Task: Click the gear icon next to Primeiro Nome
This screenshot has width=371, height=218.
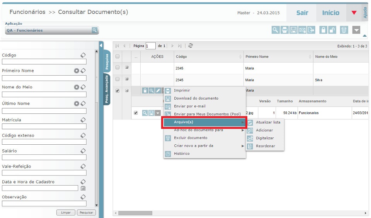Action: (x=77, y=71)
